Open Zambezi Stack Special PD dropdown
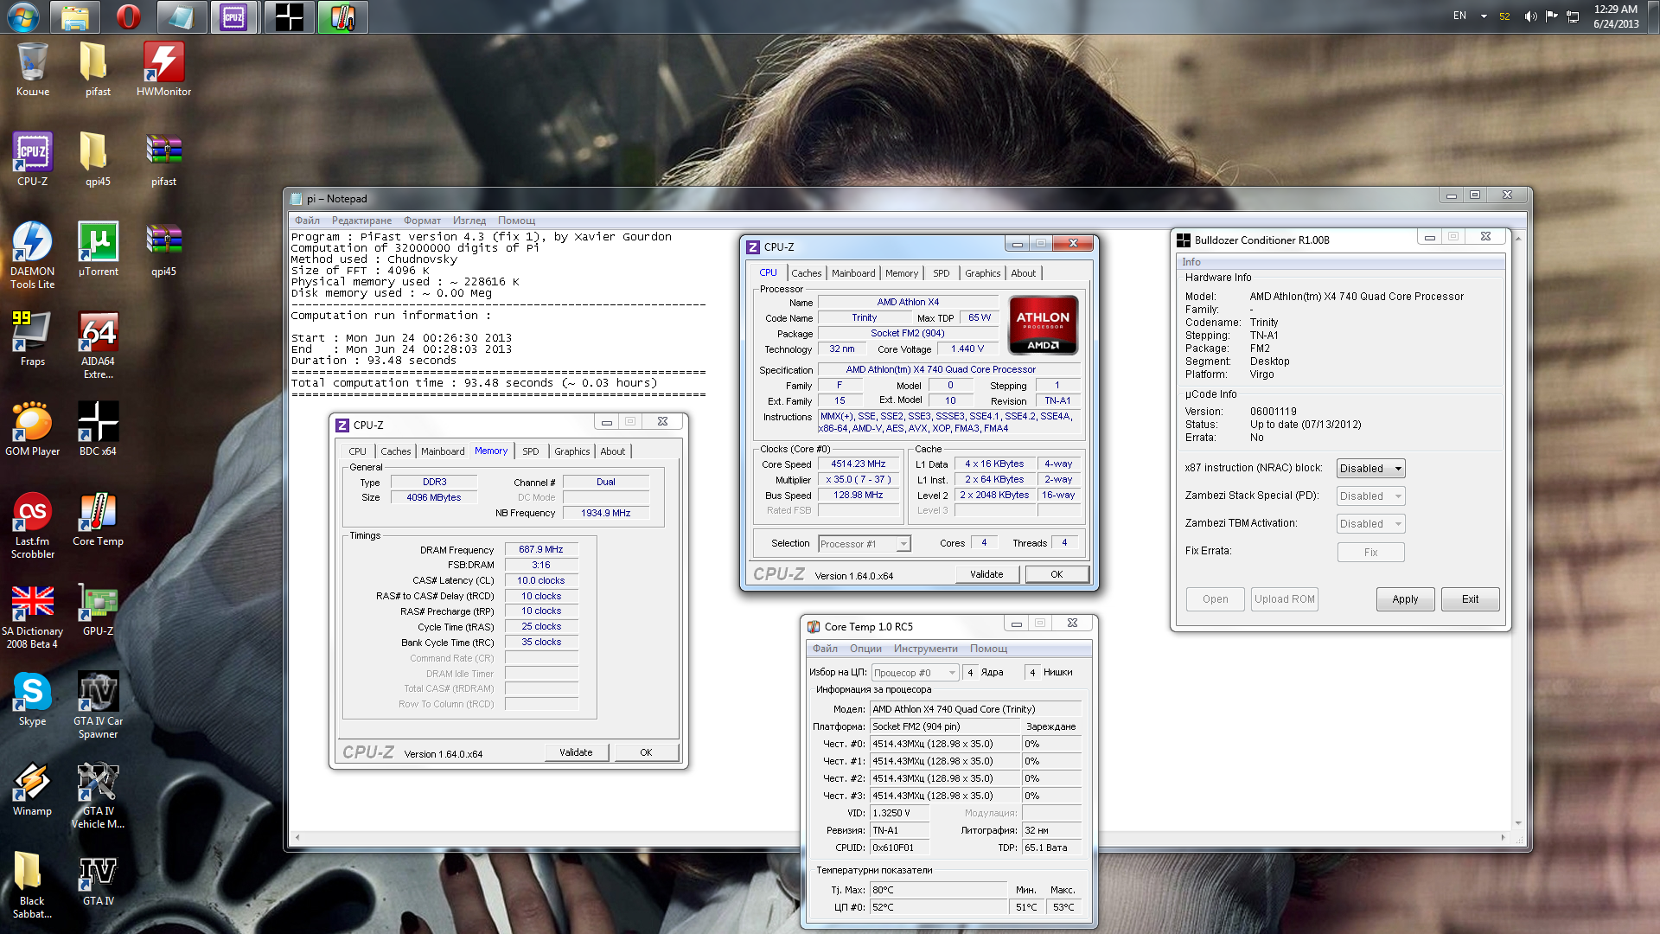 click(x=1370, y=496)
